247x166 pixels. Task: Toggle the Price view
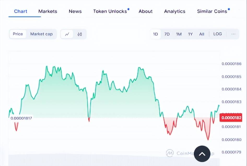18,34
